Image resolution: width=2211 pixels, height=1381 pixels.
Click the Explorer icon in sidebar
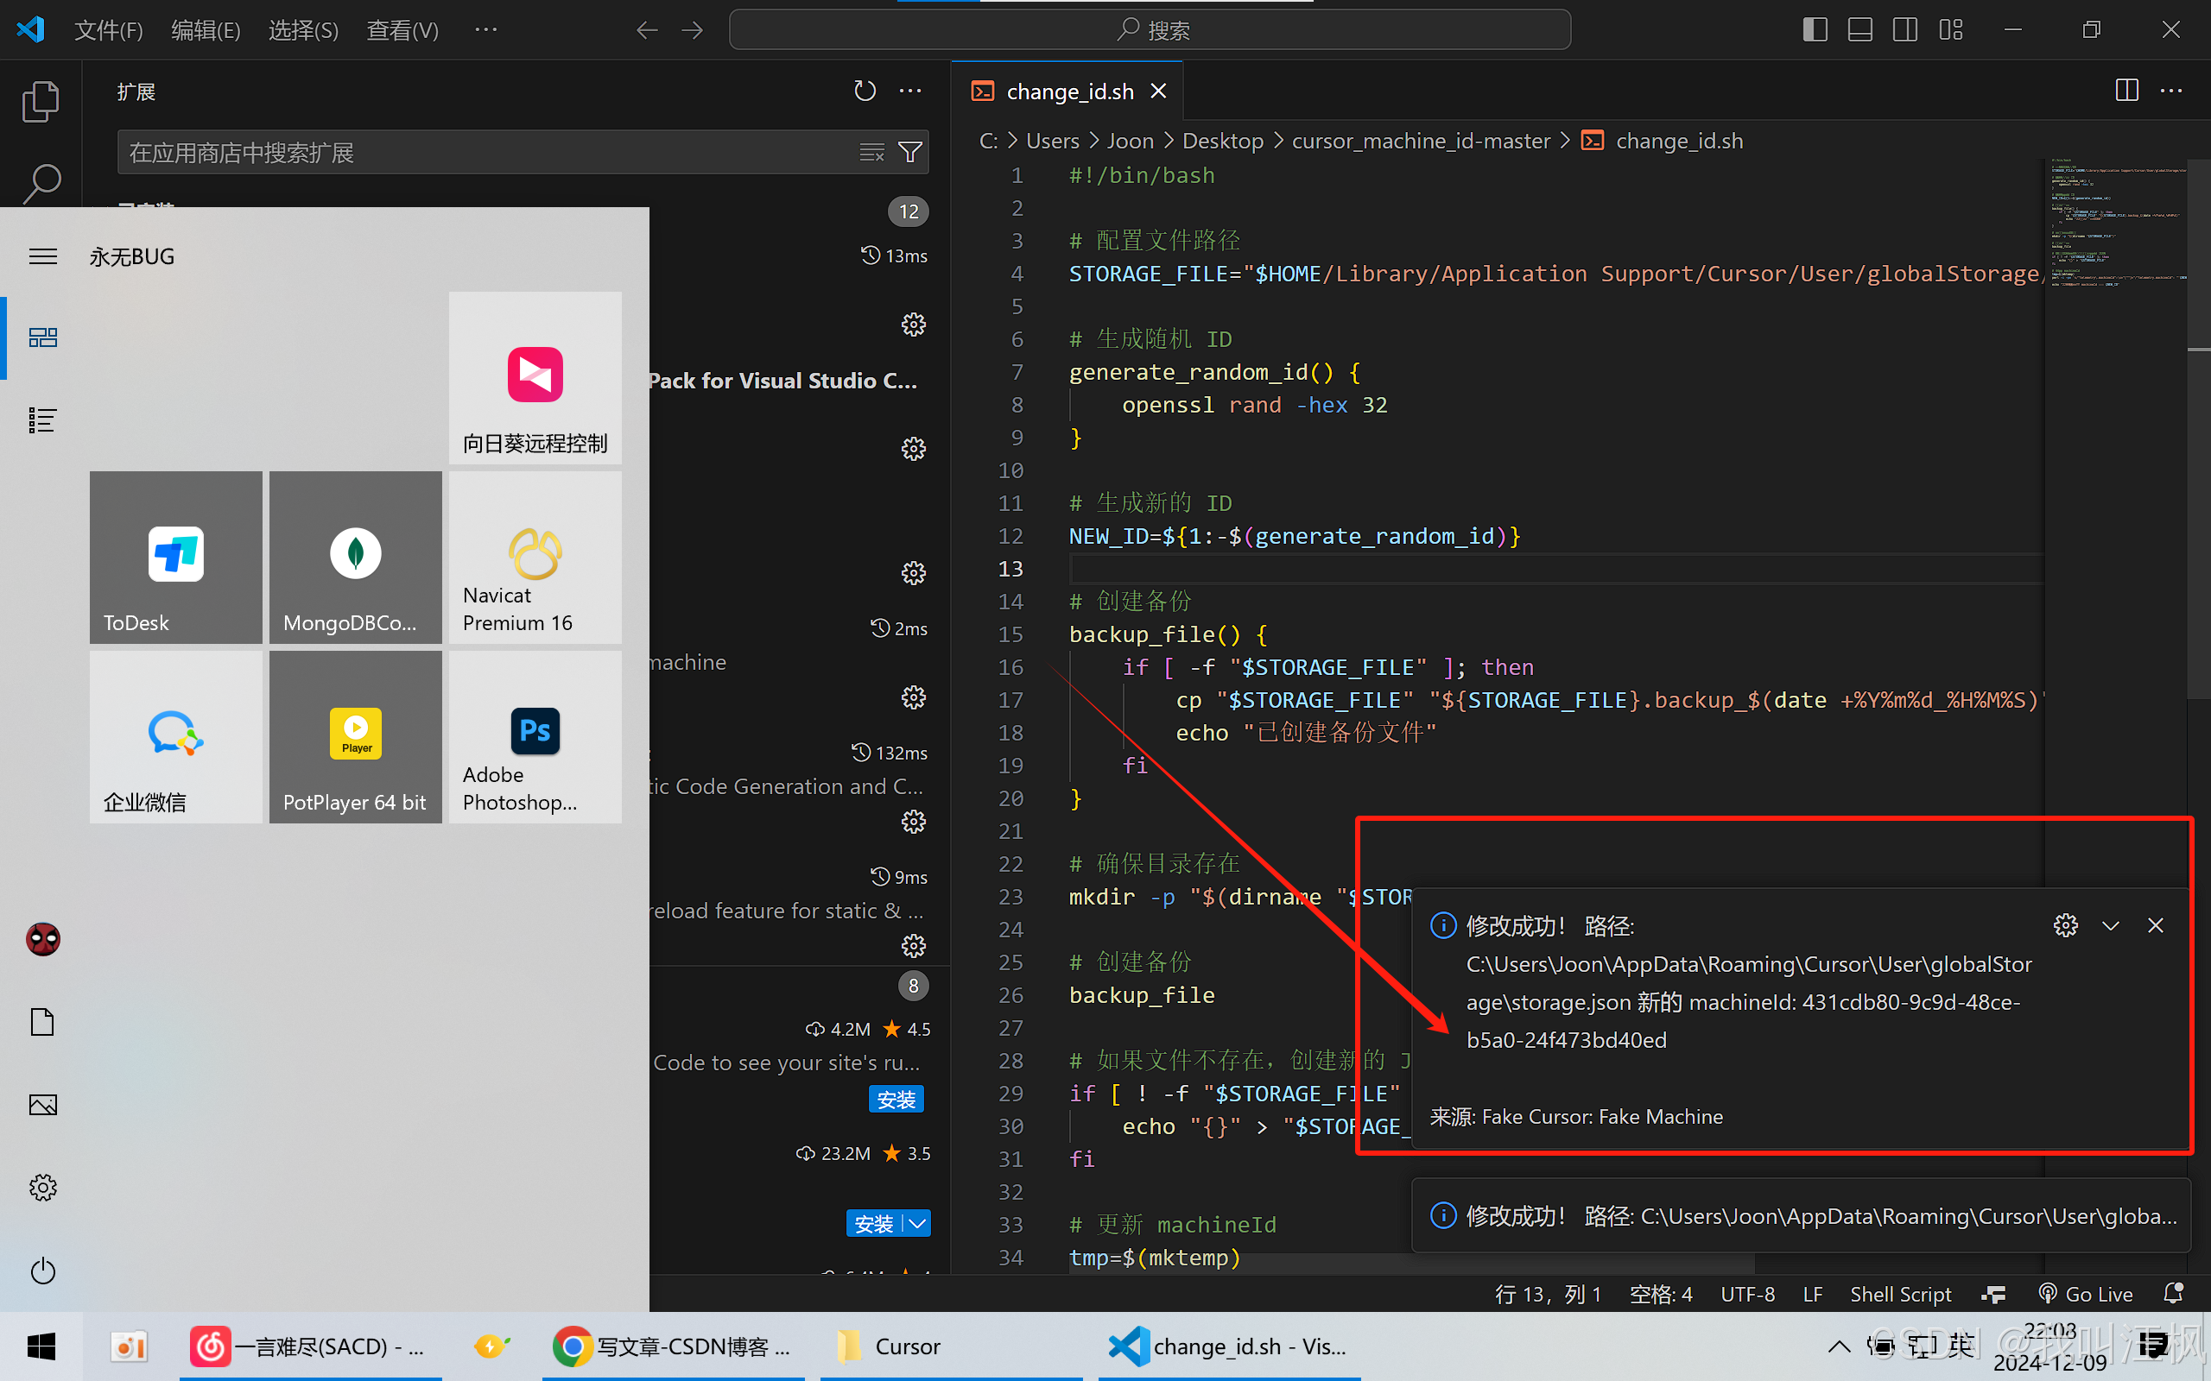(41, 100)
